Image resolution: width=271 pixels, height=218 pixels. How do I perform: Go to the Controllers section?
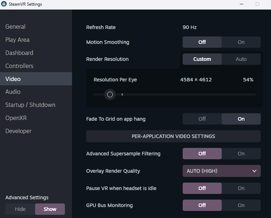coord(19,66)
